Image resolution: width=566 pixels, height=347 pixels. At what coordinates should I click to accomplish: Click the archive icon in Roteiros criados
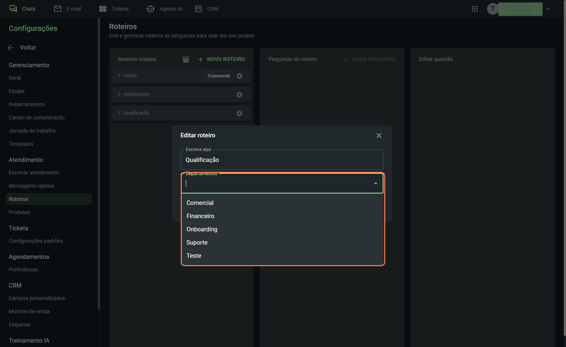coord(186,59)
